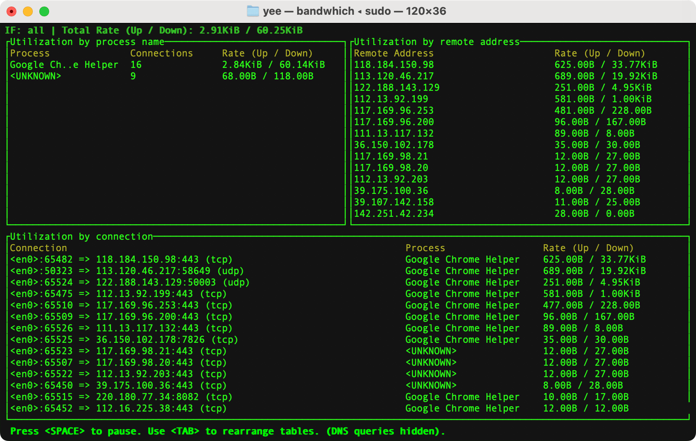
Task: Select remote address 117.169.96.253
Action: (394, 110)
